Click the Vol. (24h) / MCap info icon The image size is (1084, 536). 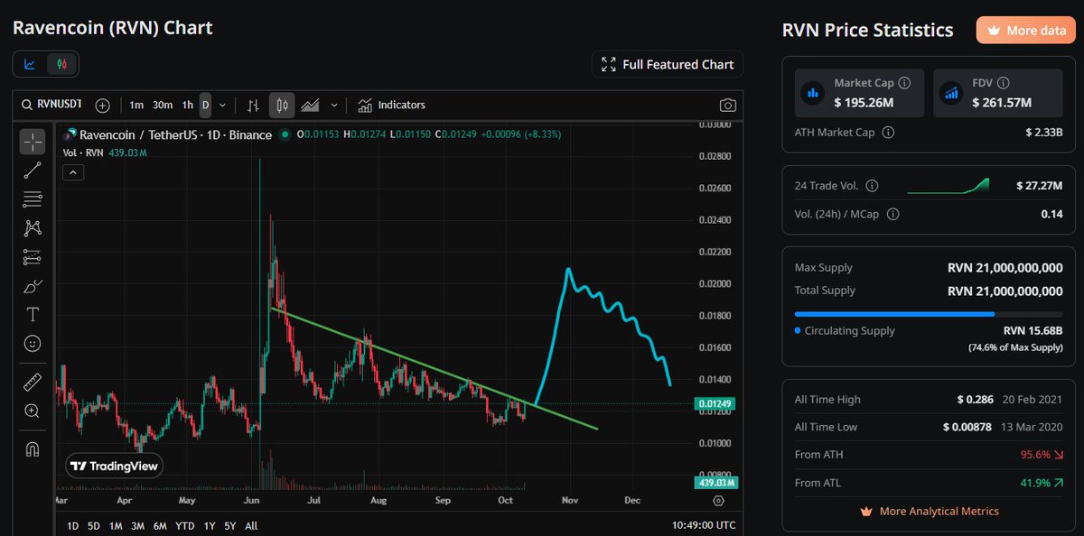[x=893, y=215]
